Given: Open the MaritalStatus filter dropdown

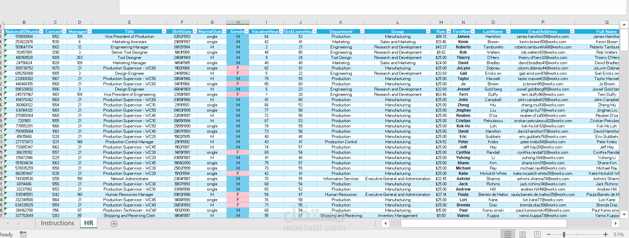Looking at the screenshot, I should pyautogui.click(x=224, y=31).
